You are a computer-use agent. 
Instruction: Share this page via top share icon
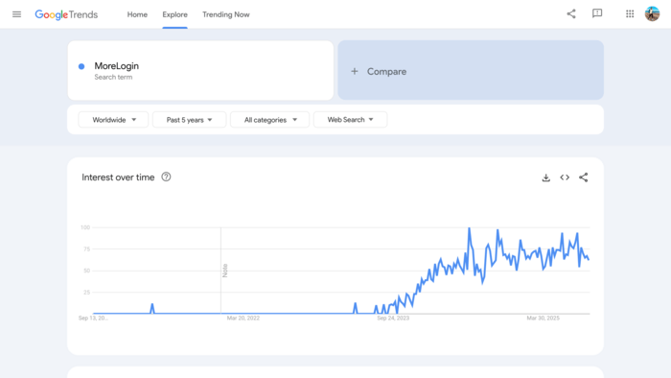pyautogui.click(x=571, y=13)
